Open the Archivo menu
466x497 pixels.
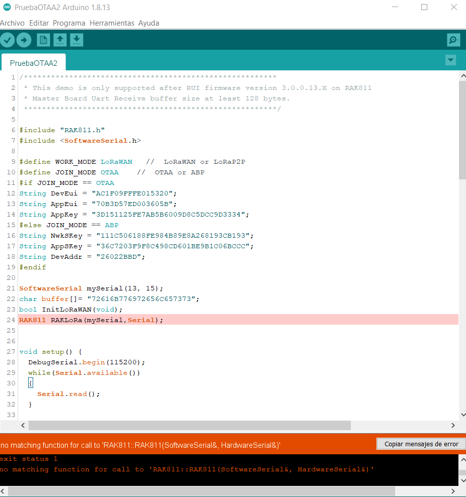[12, 23]
